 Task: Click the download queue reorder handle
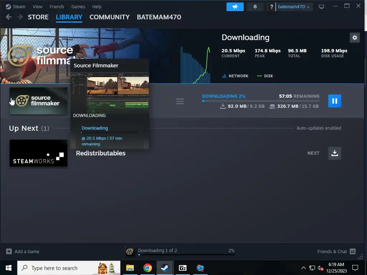tap(180, 101)
